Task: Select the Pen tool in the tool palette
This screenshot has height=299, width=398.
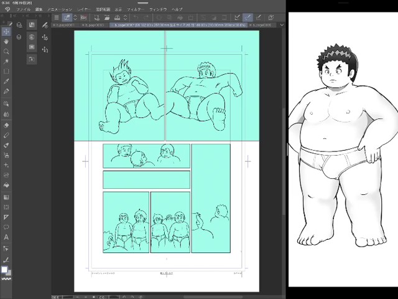Action: [x=6, y=92]
